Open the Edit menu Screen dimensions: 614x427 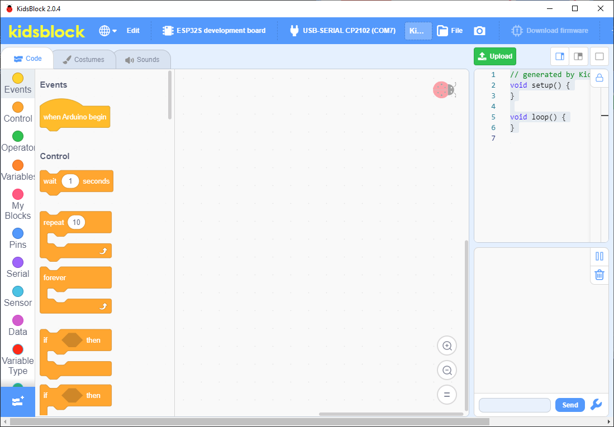pos(133,31)
